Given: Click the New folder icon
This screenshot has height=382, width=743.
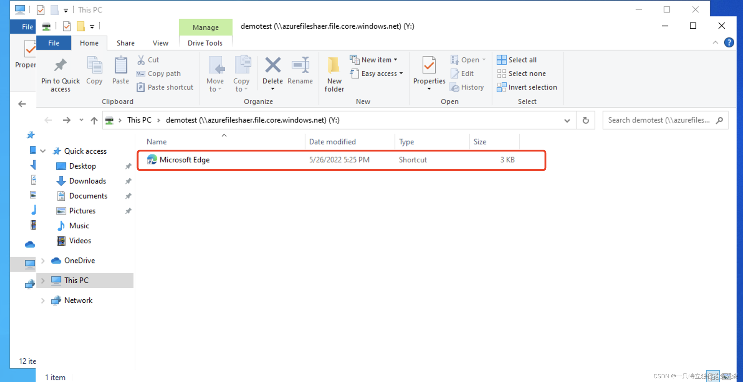Looking at the screenshot, I should 334,66.
